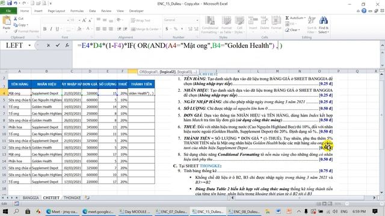Switch to the Page Layout ribbon tab
The image size is (385, 216).
57,11
